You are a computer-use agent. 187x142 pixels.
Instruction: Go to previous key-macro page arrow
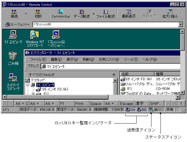point(11,104)
